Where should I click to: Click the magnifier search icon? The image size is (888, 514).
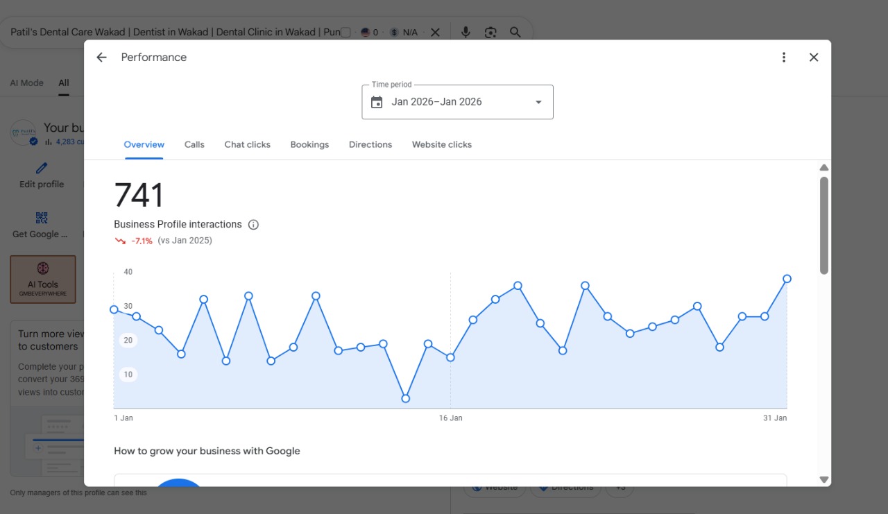[515, 33]
